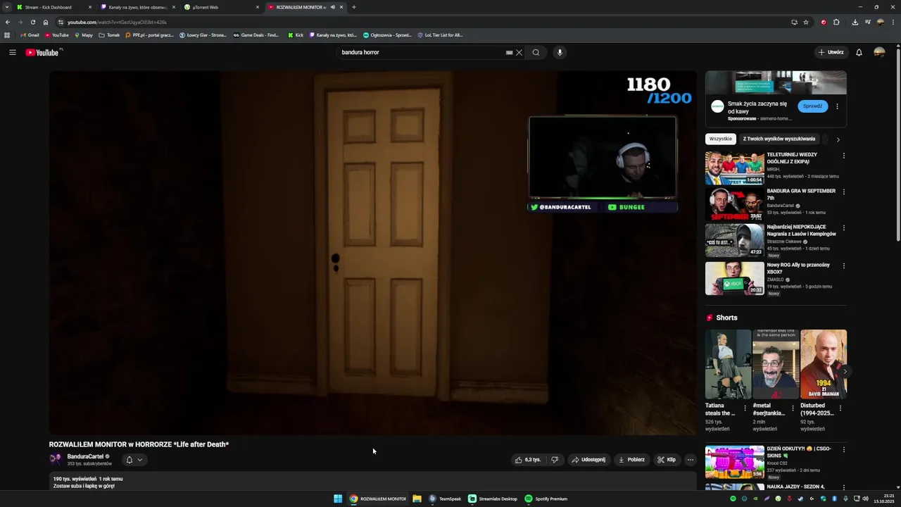Open options for sponsored Siemens ad
The image size is (901, 507).
coord(837,106)
